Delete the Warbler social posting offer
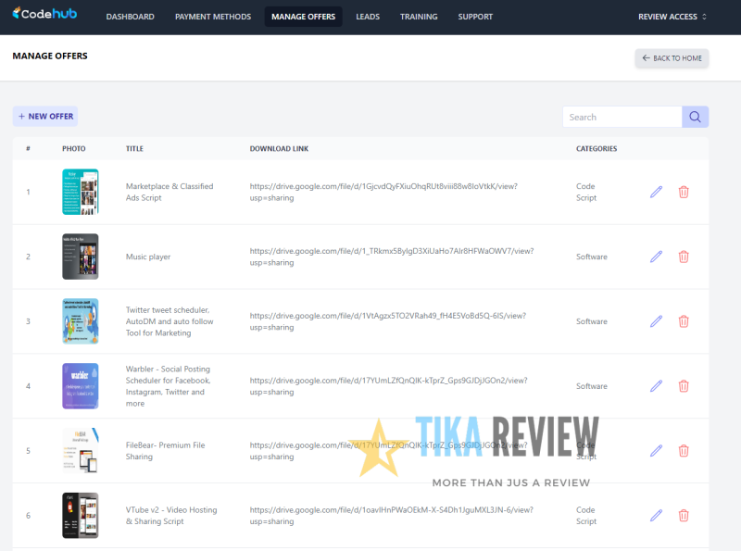The height and width of the screenshot is (551, 741). (684, 386)
